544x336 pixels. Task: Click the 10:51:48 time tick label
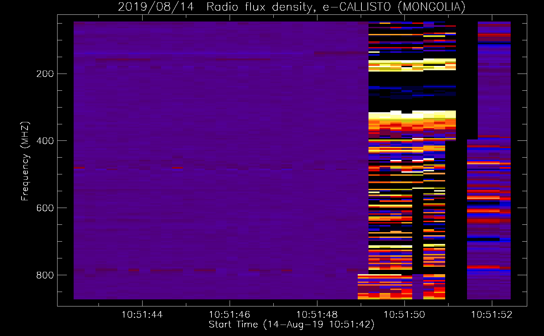pyautogui.click(x=317, y=315)
